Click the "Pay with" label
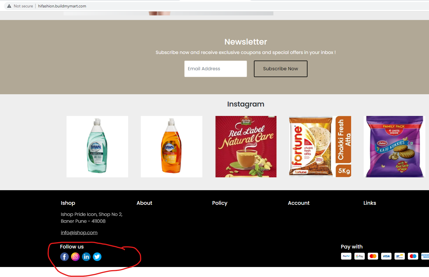429x277 pixels. [352, 247]
